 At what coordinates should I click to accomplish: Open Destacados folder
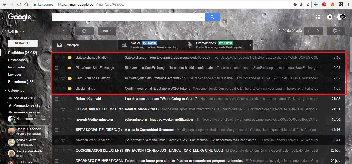pyautogui.click(x=17, y=60)
